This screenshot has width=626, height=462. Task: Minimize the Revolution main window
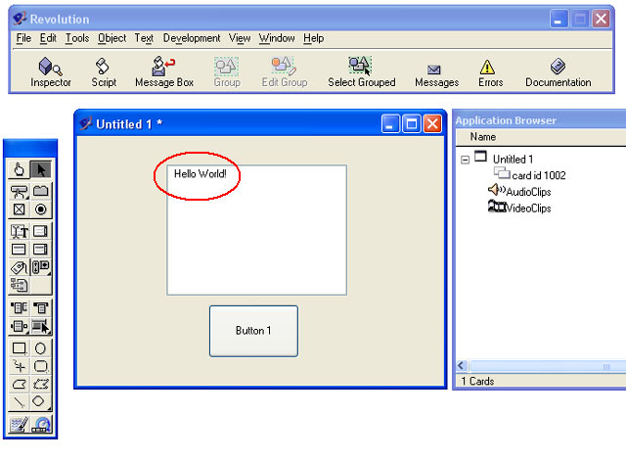[x=559, y=19]
